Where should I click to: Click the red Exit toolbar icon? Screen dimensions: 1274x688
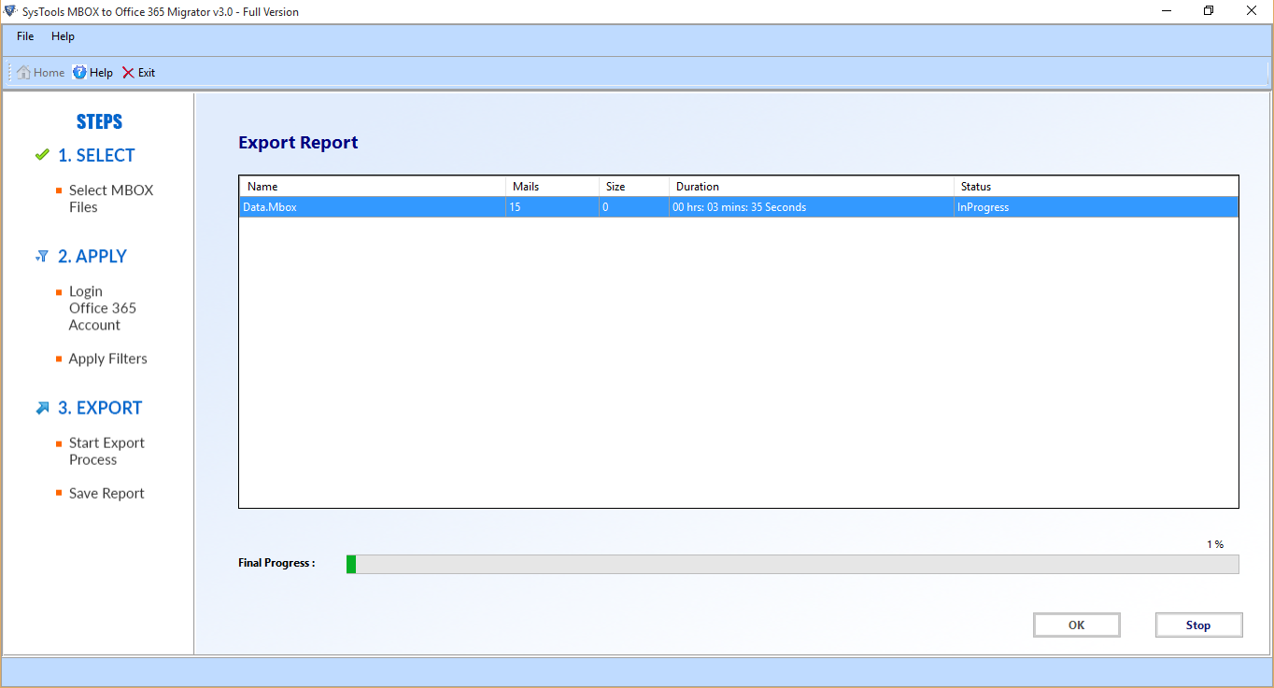pyautogui.click(x=128, y=73)
